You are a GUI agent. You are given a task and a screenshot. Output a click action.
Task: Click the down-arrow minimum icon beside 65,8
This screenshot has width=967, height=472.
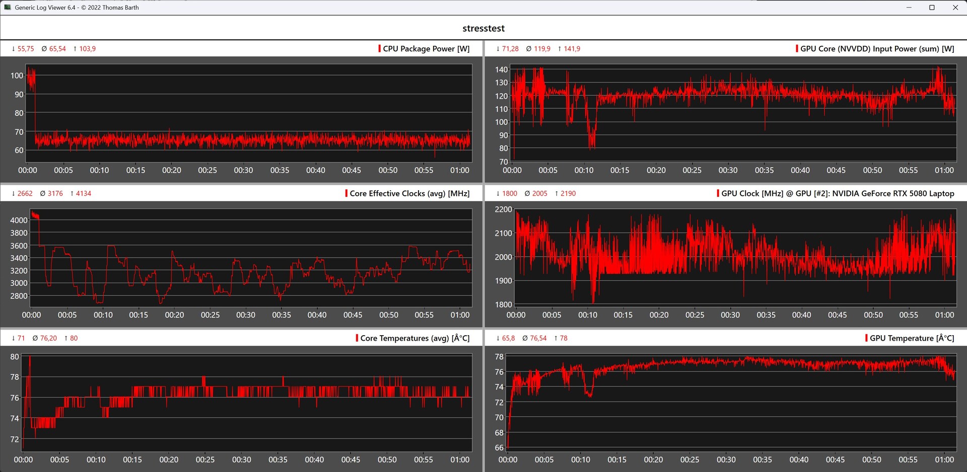pos(498,338)
